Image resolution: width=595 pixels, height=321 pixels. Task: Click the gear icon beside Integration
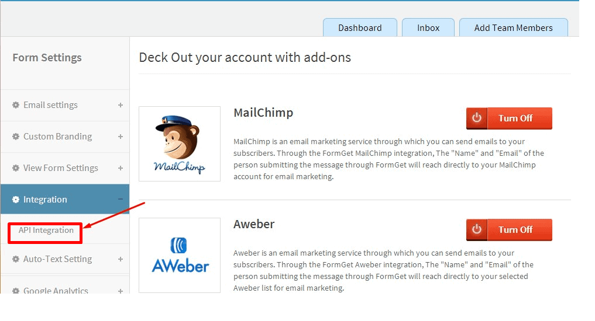(16, 200)
